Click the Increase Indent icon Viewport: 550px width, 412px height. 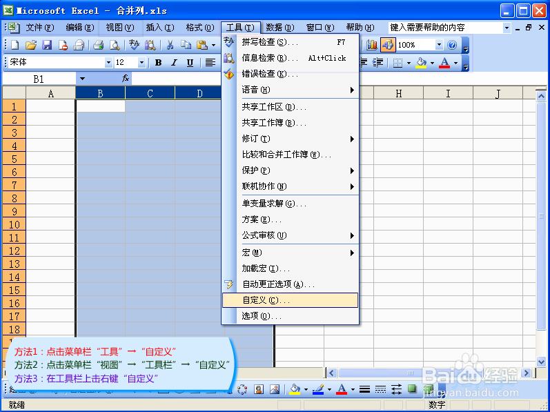[377, 63]
